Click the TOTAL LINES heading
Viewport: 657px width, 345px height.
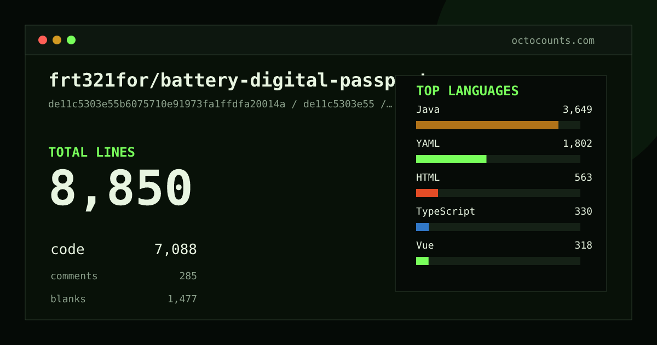[x=91, y=152]
